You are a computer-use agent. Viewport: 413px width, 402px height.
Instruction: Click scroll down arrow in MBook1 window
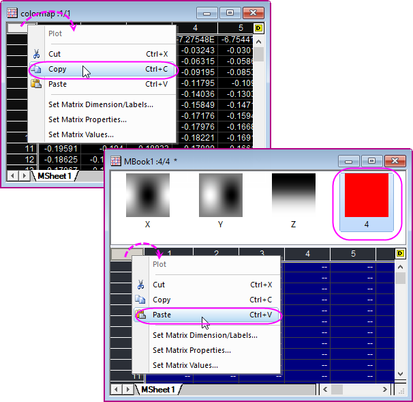400,374
